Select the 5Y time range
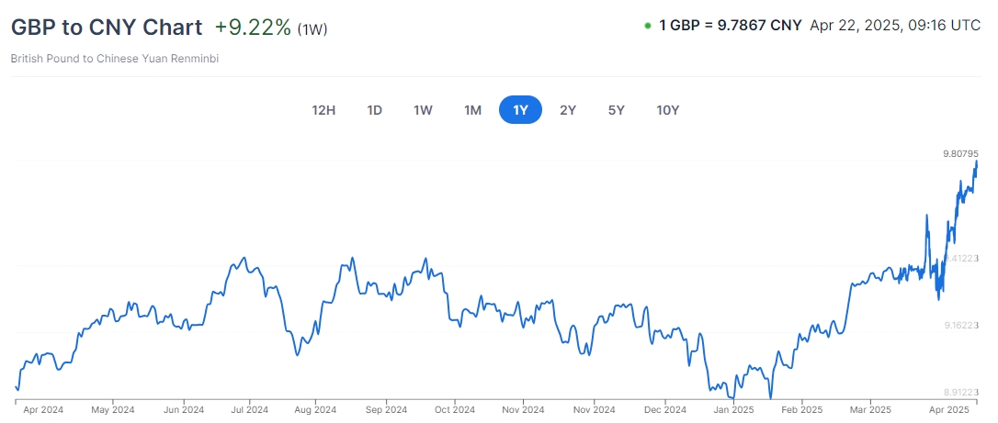 [616, 110]
